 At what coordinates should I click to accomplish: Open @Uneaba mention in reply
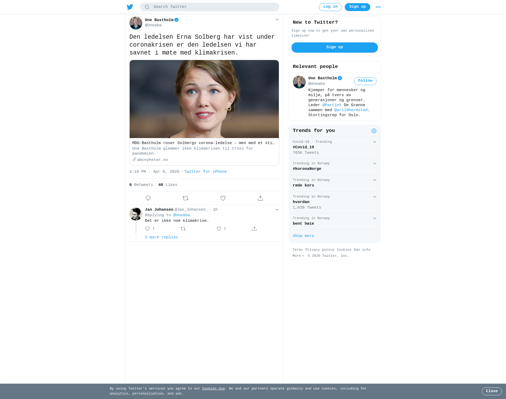click(182, 215)
